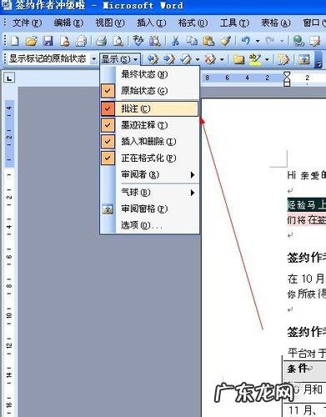Screen dimensions: 326x417
Task: Open the 文件(F) menu
Action: (x=27, y=23)
